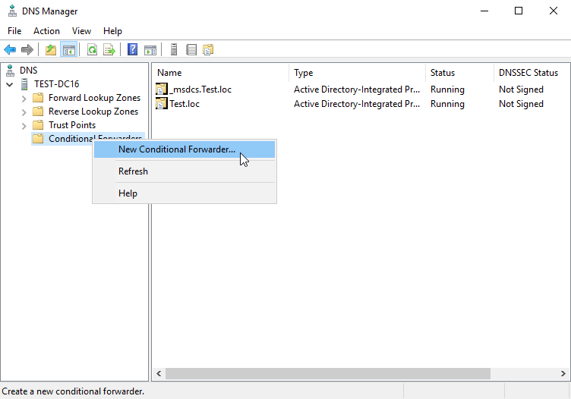Toggle the Show/Hide Action Pane icon
This screenshot has height=399, width=571.
[150, 49]
